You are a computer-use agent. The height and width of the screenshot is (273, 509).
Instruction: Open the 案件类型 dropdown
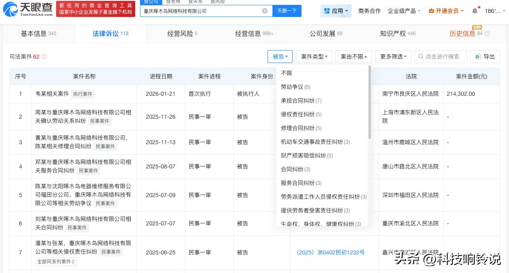[x=314, y=57]
